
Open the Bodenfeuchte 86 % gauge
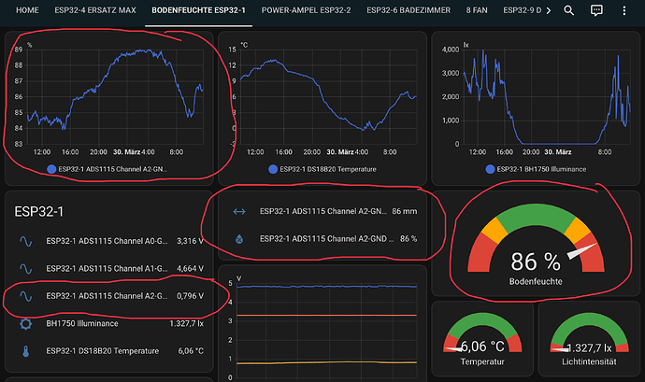(536, 244)
